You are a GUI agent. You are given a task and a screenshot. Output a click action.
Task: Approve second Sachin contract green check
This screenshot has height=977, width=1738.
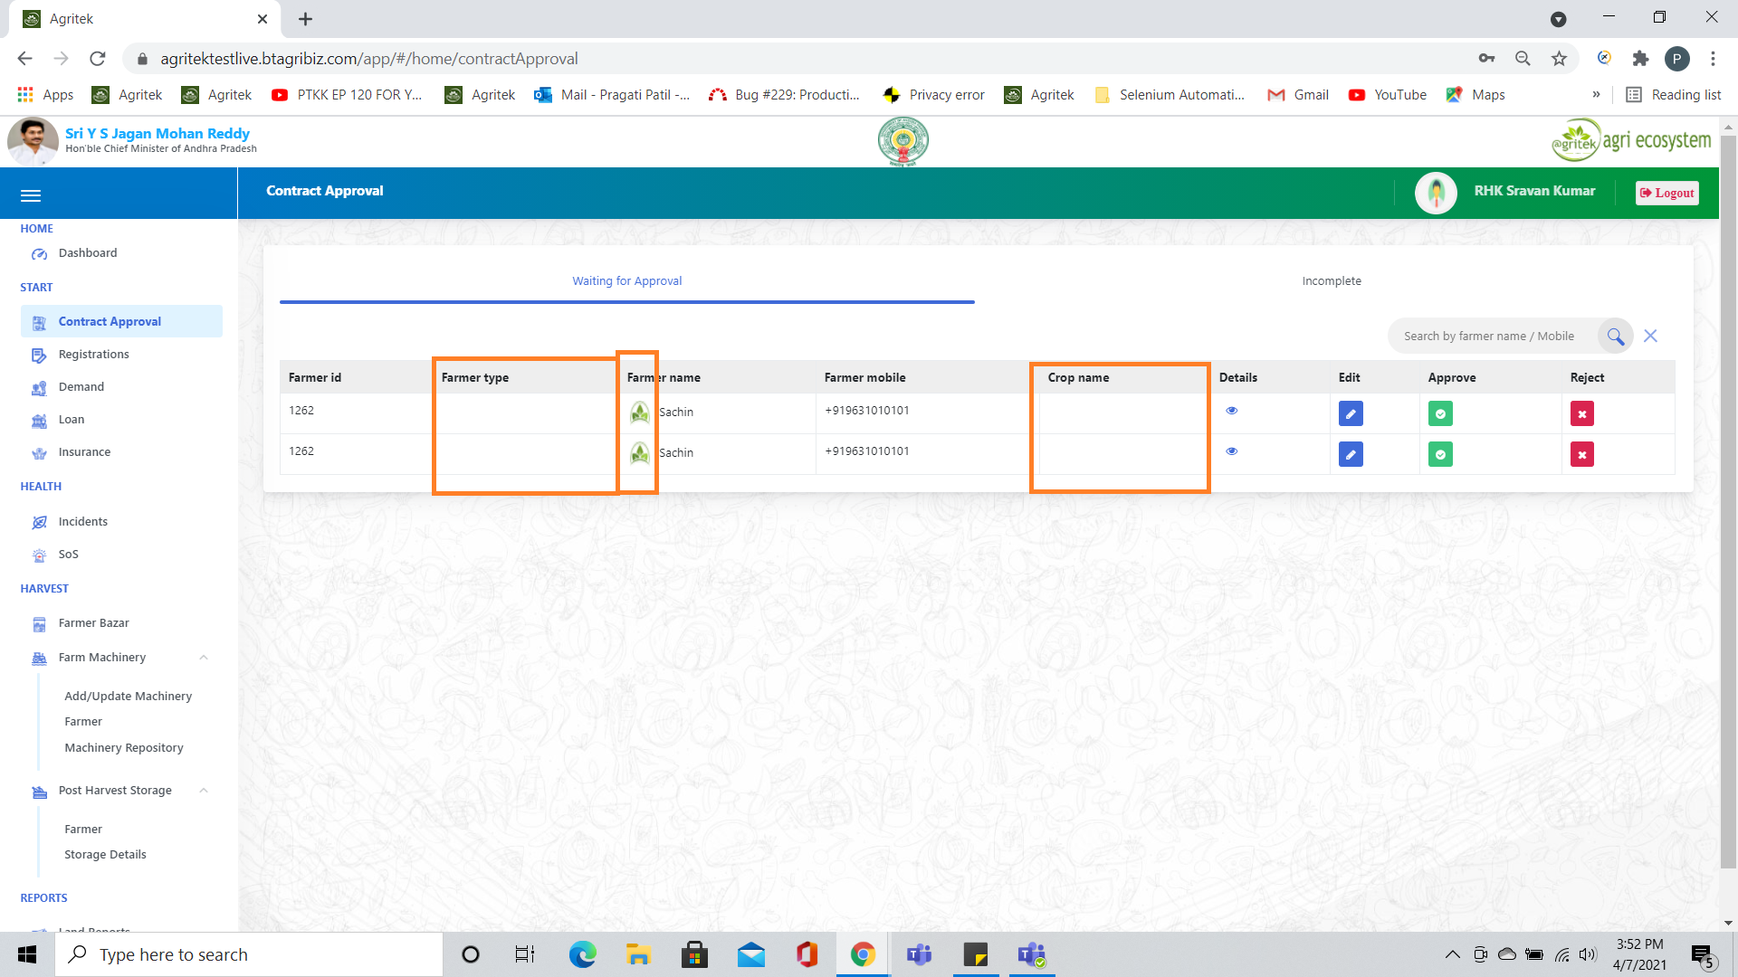1440,455
